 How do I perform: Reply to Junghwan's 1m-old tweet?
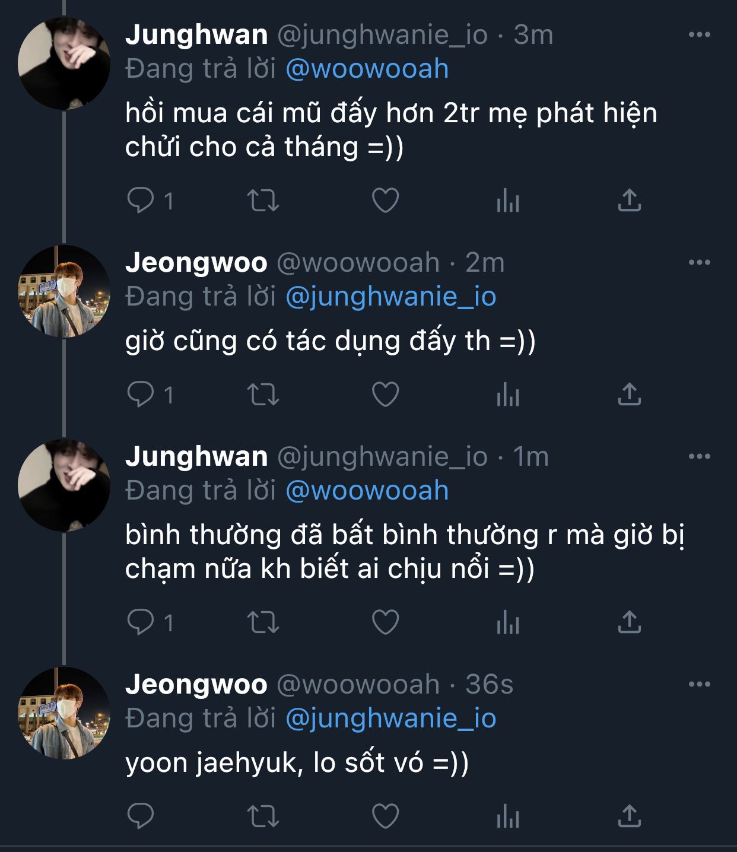pos(141,622)
